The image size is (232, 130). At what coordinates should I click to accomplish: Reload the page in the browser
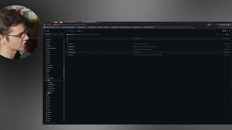pyautogui.click(x=49, y=25)
